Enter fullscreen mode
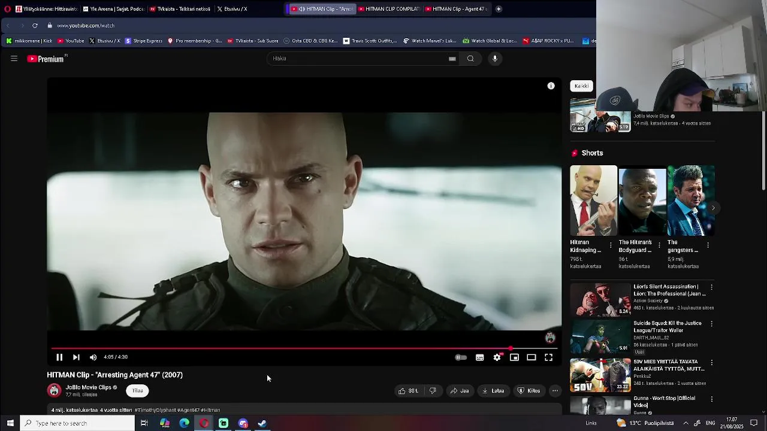Image resolution: width=767 pixels, height=431 pixels. coord(548,357)
